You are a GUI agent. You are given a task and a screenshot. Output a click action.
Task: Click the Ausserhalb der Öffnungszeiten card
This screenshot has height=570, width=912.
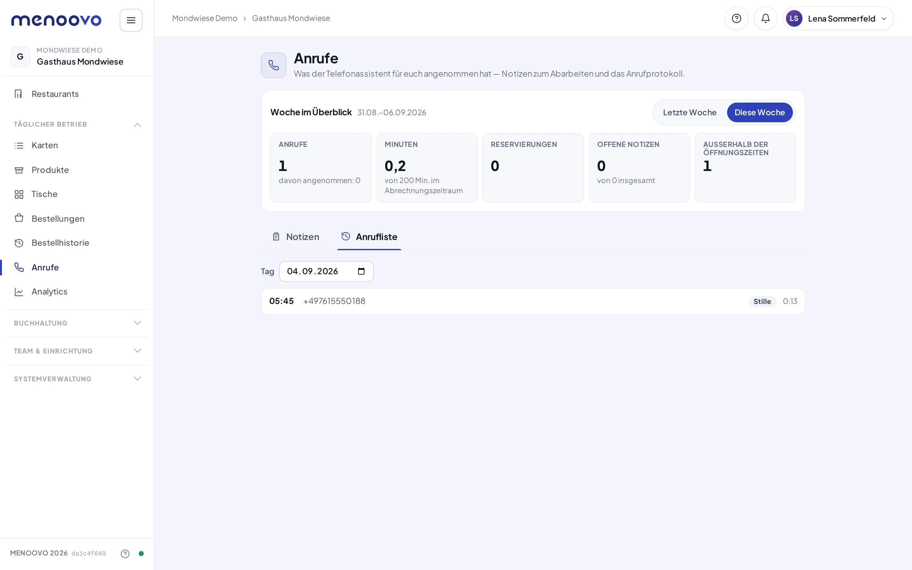click(745, 168)
